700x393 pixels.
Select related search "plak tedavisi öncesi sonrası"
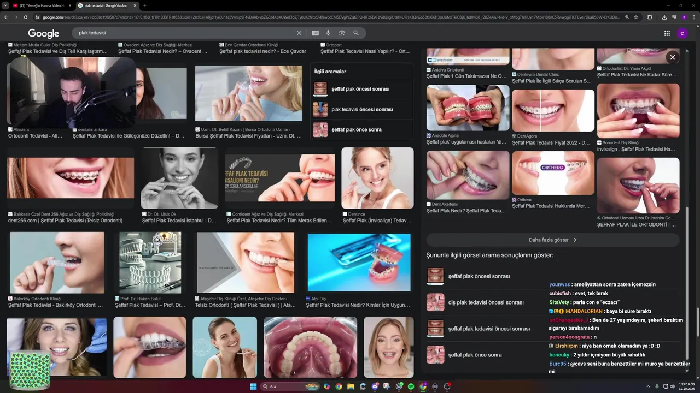[x=361, y=109]
